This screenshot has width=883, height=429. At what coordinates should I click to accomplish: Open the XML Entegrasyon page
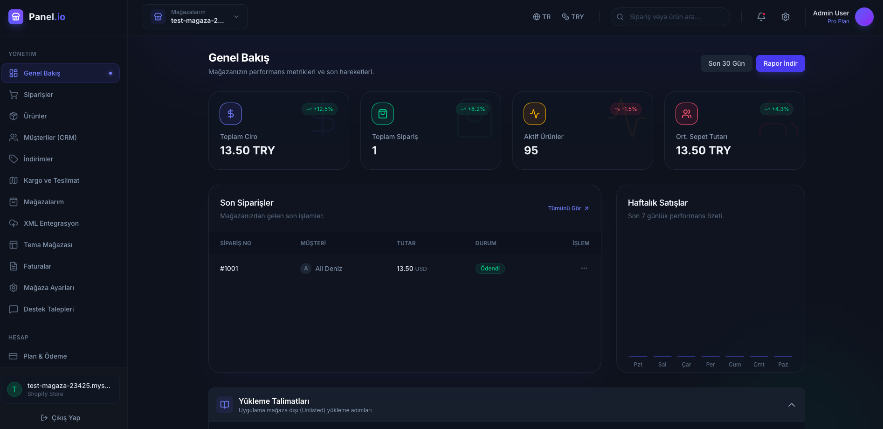[51, 223]
